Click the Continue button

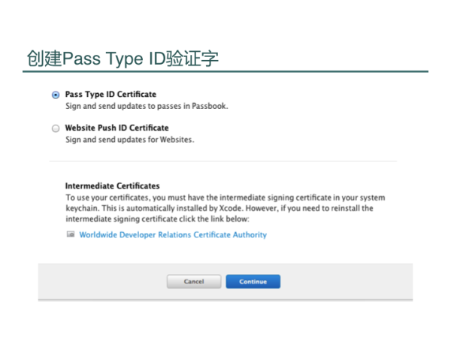[253, 282]
